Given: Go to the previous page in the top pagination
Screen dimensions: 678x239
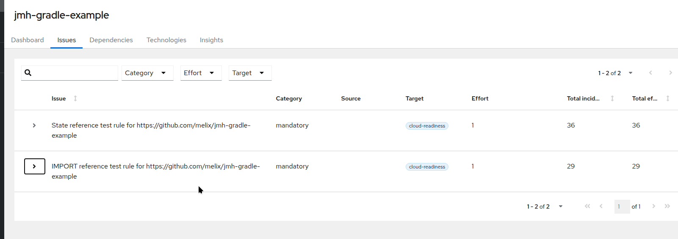Looking at the screenshot, I should (x=650, y=73).
